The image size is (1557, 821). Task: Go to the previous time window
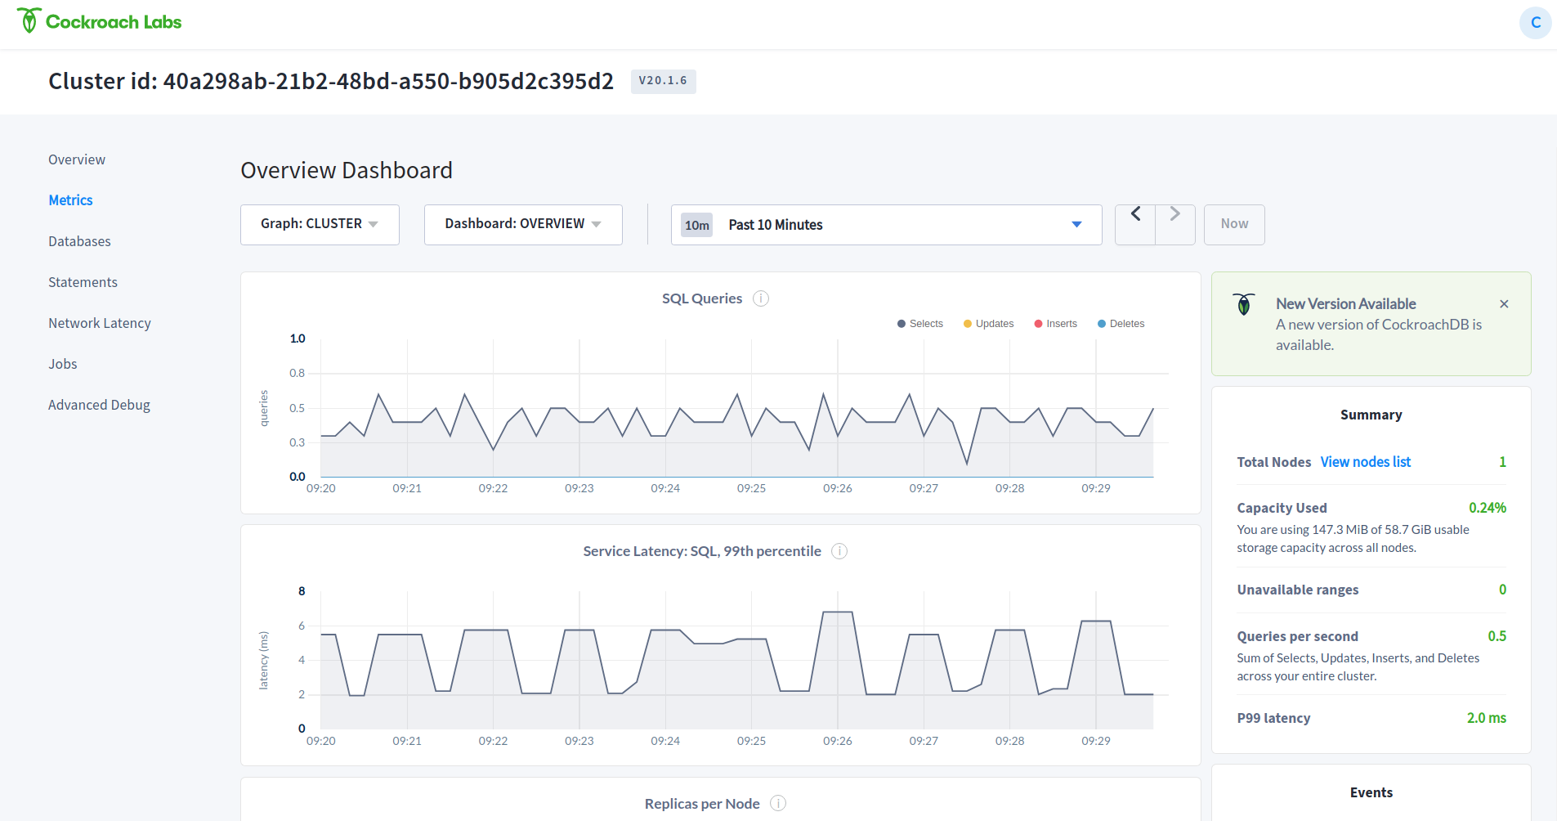coord(1135,214)
